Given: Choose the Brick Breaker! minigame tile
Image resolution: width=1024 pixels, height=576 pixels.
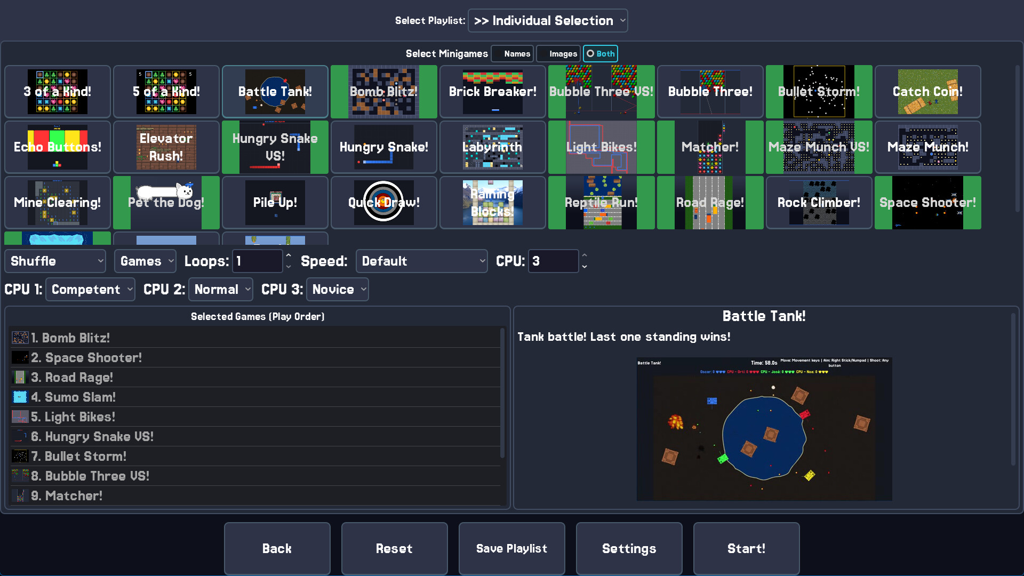Looking at the screenshot, I should tap(492, 91).
